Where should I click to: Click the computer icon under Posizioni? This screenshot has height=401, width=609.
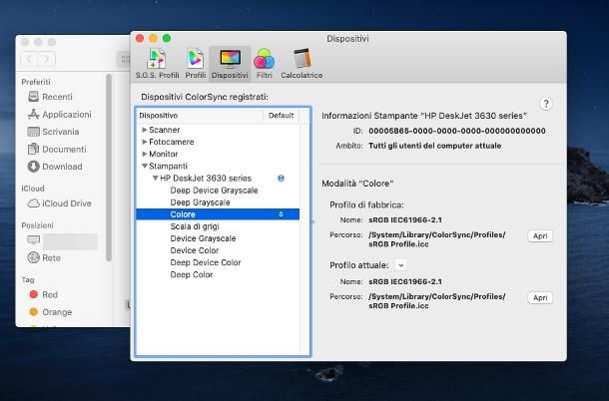point(33,240)
